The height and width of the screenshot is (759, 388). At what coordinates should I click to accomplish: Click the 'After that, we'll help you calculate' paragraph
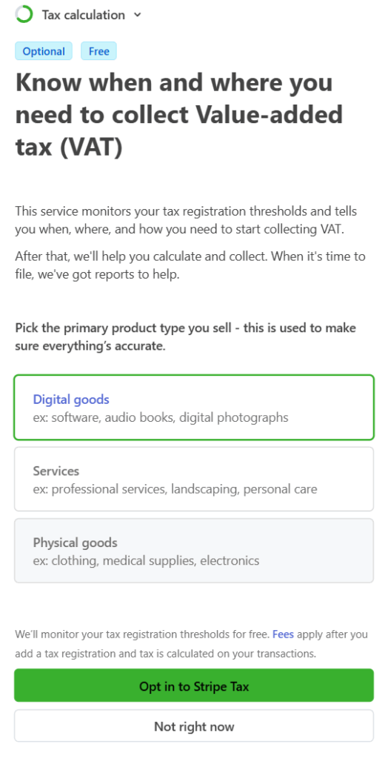(x=190, y=265)
